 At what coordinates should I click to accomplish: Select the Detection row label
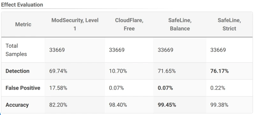[18, 71]
